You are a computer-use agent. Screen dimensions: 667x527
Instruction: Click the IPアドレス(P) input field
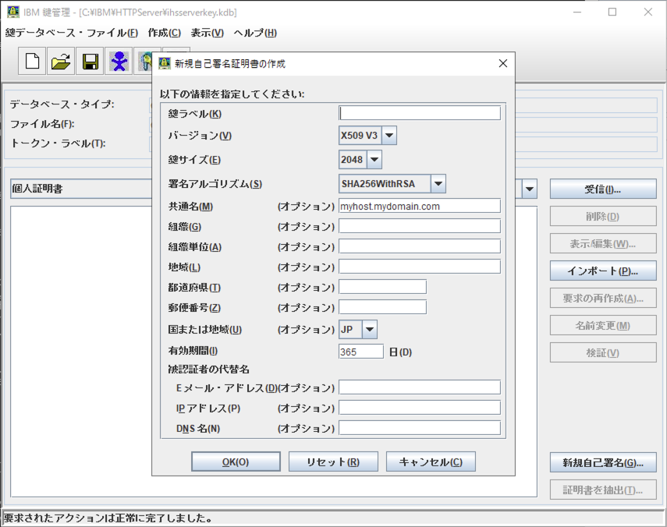tap(420, 408)
